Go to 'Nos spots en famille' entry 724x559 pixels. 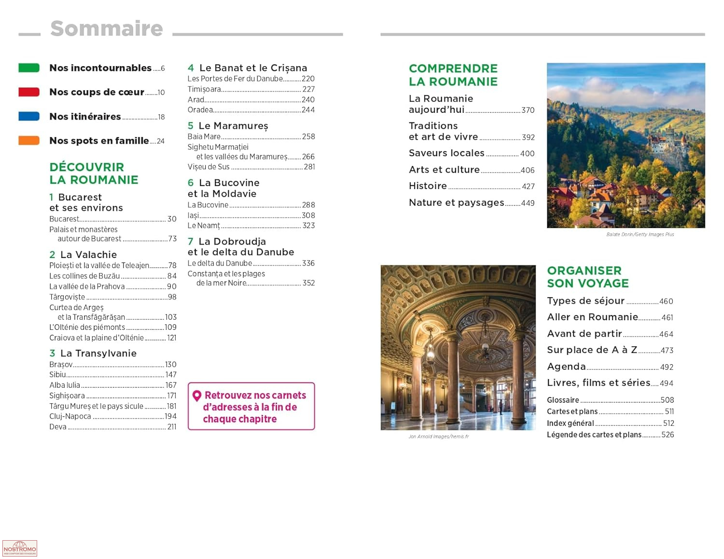(107, 141)
